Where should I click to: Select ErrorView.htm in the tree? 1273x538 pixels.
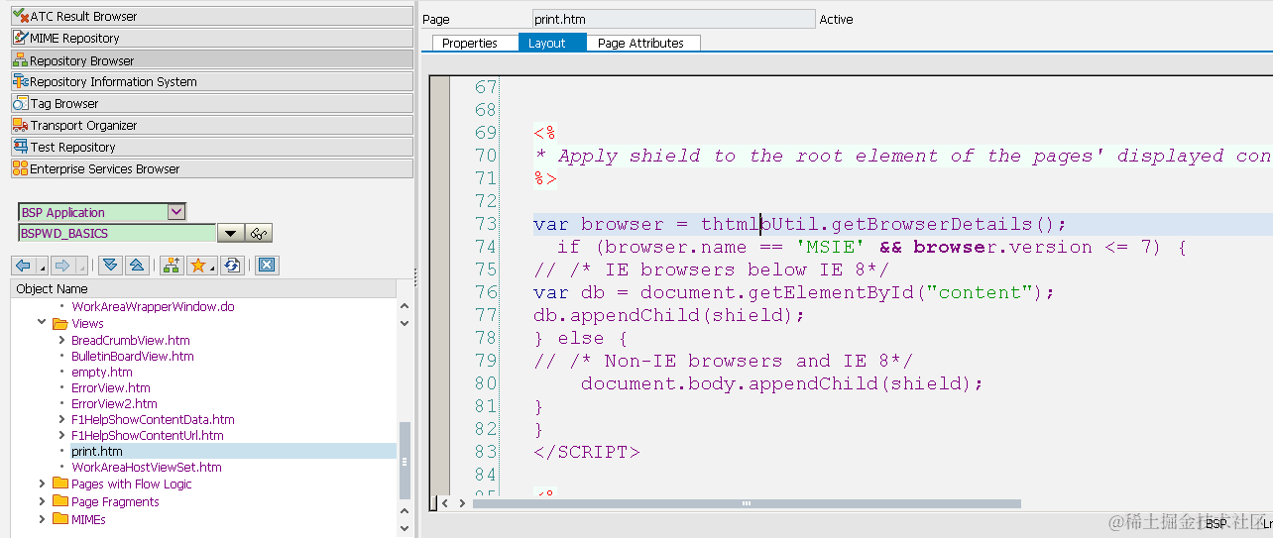(x=111, y=387)
